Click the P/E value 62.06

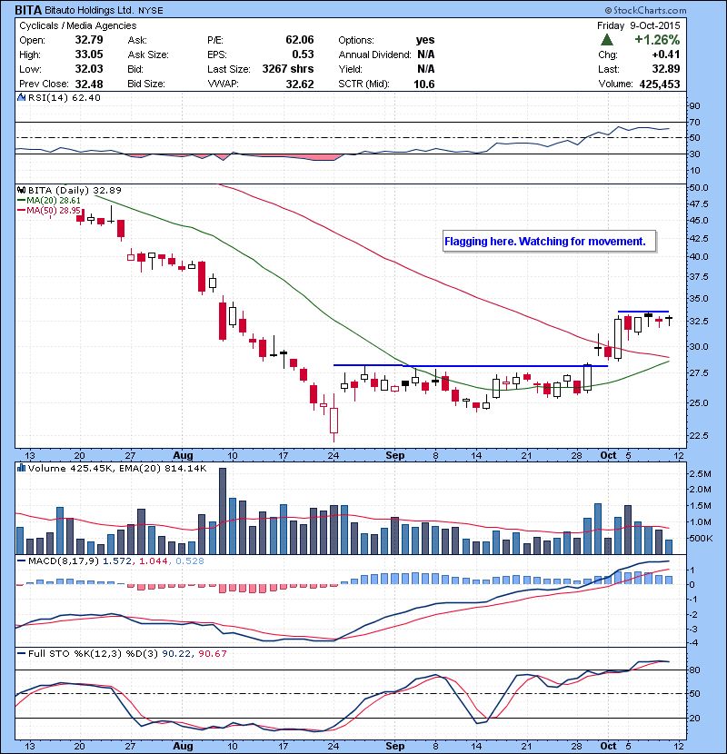coord(299,40)
